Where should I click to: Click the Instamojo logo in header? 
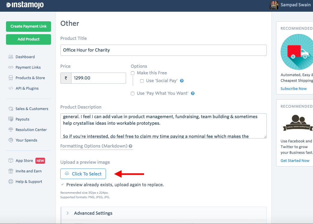[x=25, y=5]
